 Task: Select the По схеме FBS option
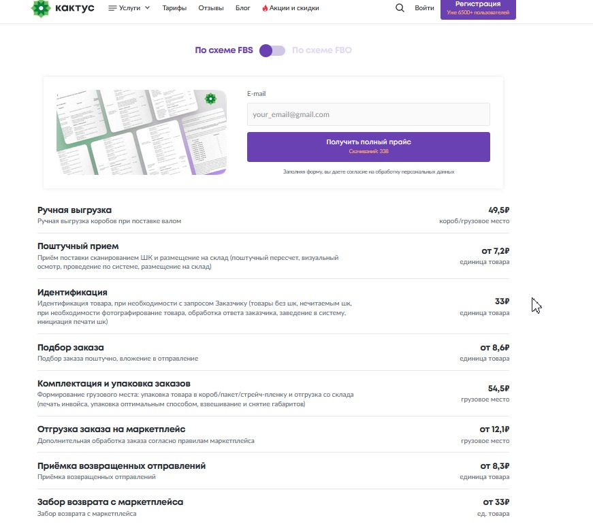[224, 50]
